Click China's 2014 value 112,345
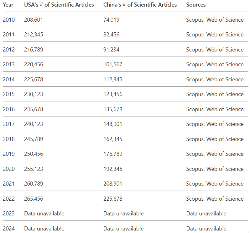This screenshot has width=250, height=233. click(113, 79)
